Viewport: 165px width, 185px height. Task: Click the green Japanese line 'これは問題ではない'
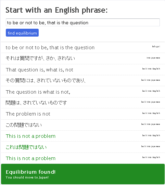point(26,147)
